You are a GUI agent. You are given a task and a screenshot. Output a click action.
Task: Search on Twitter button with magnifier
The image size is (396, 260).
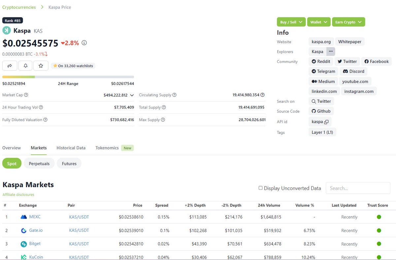(321, 101)
